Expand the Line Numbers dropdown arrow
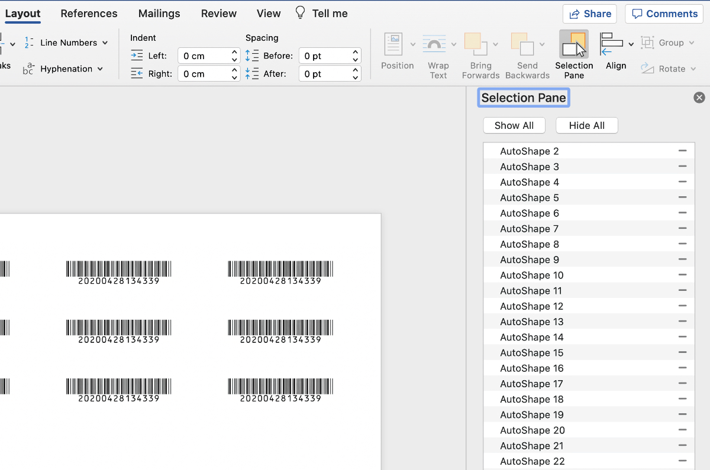Screen dimensions: 710x470 [105, 43]
